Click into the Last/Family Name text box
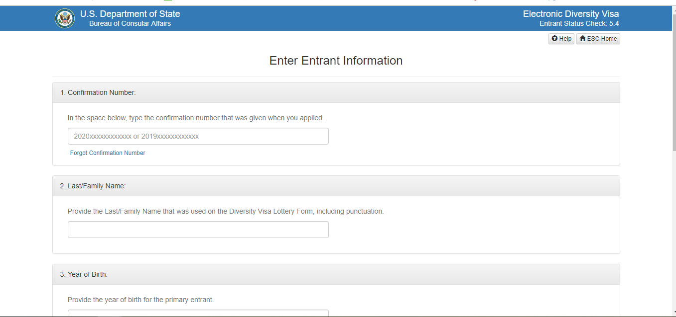Viewport: 676px width, 317px height. point(198,230)
